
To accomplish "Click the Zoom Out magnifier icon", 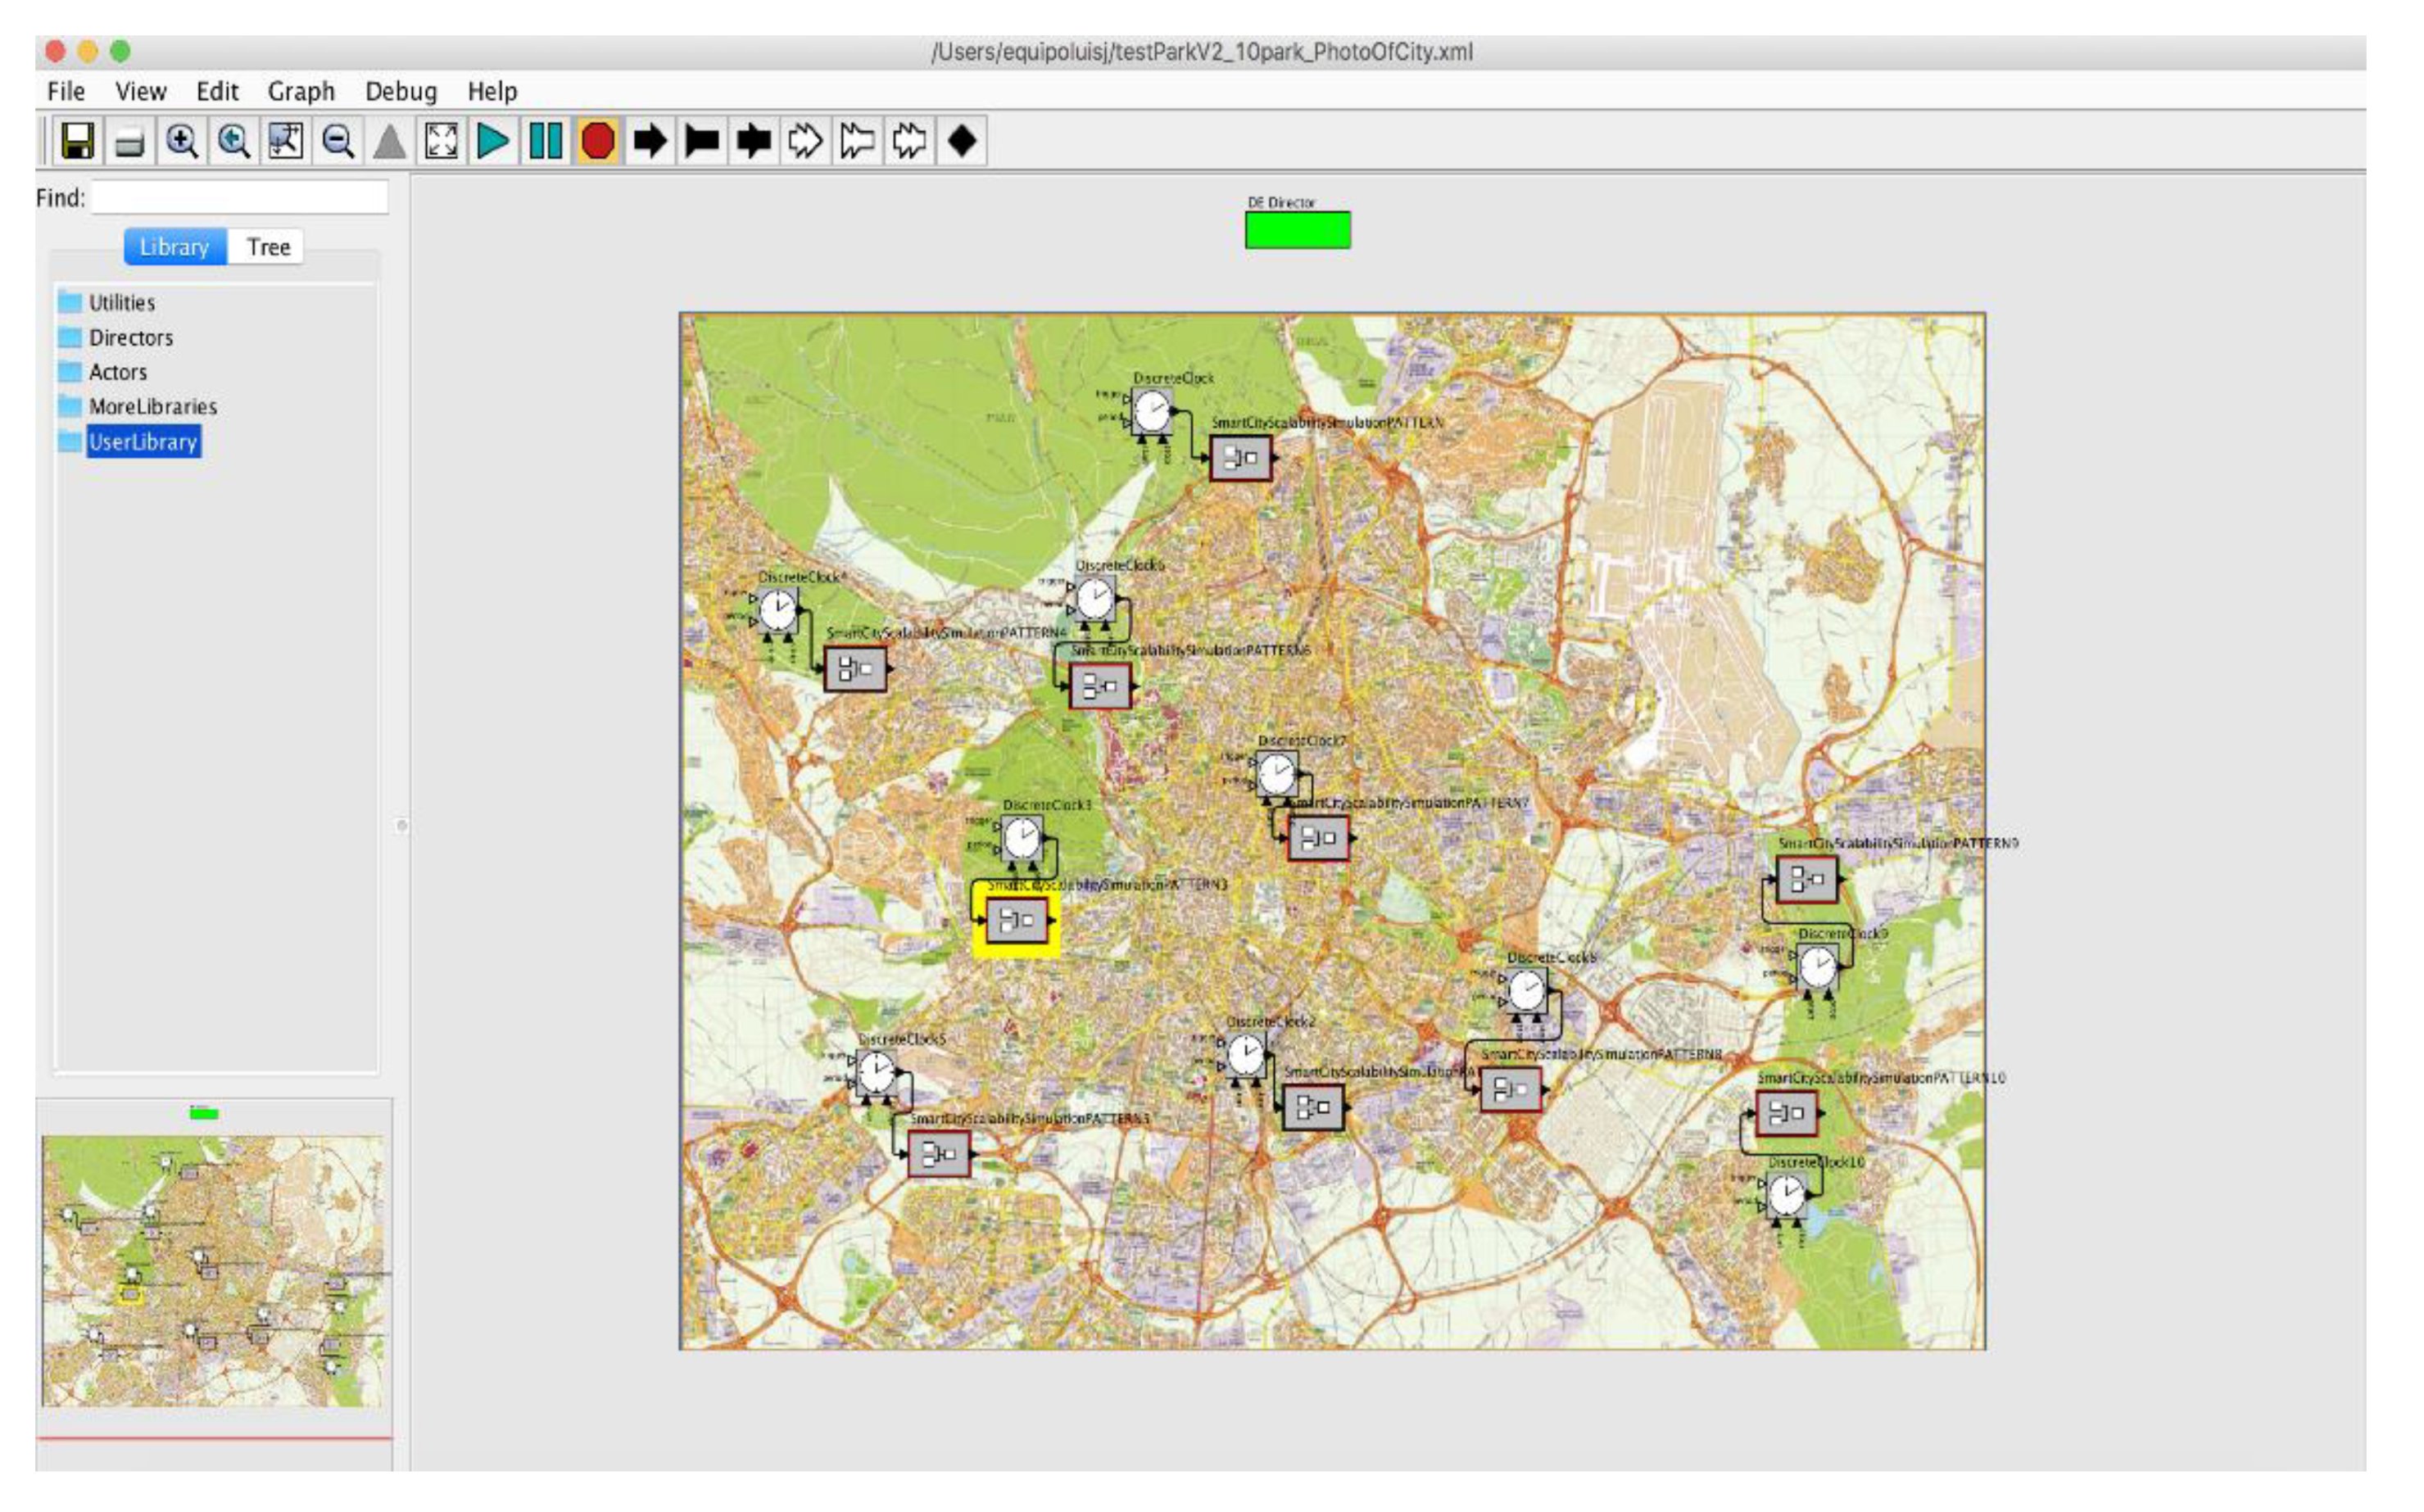I will click(338, 141).
